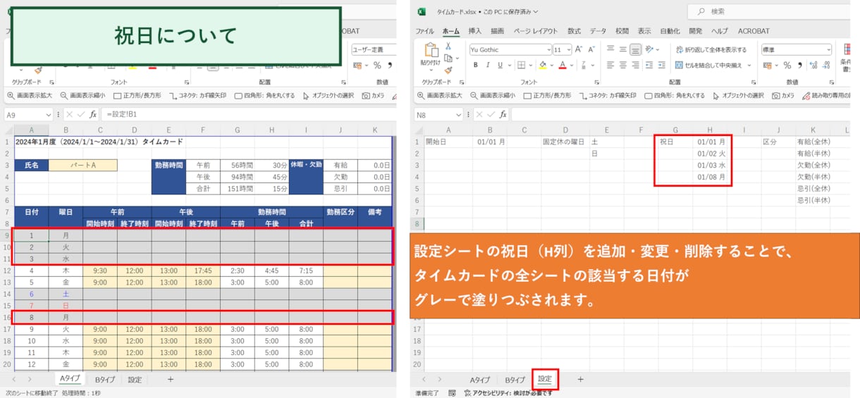Open ACROBAT ribbon tab in right window

click(x=754, y=31)
